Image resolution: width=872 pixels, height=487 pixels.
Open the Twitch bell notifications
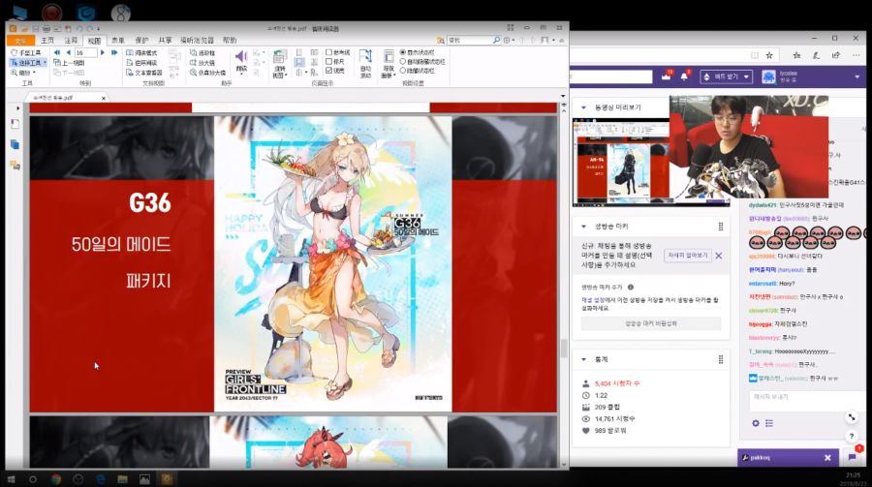pos(685,76)
